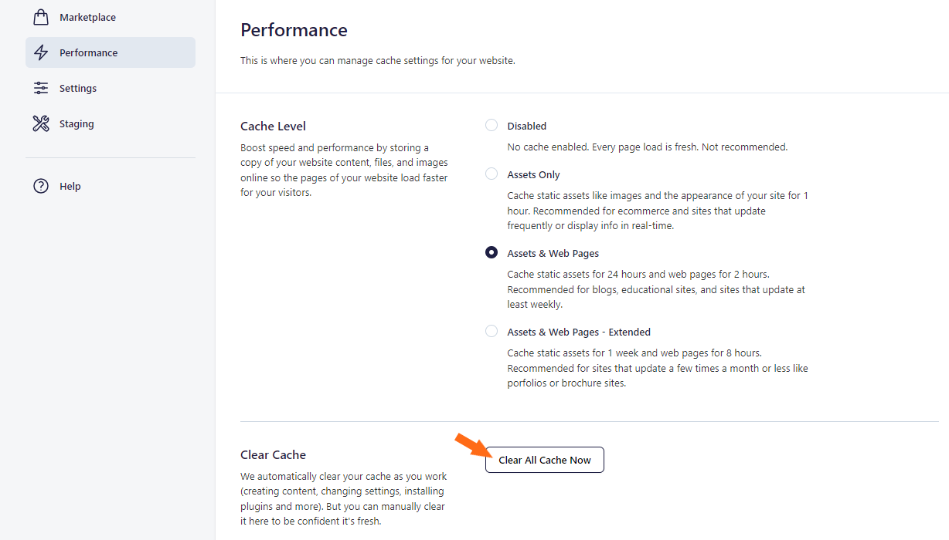
Task: Click the Staging crossed-tools icon
Action: [x=40, y=123]
